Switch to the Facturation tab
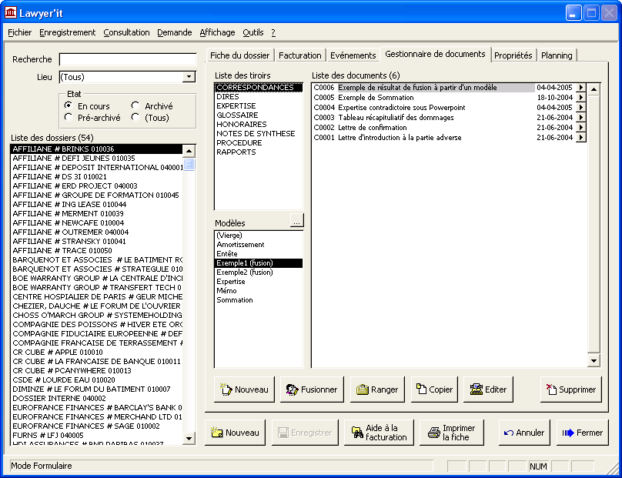 [x=300, y=55]
